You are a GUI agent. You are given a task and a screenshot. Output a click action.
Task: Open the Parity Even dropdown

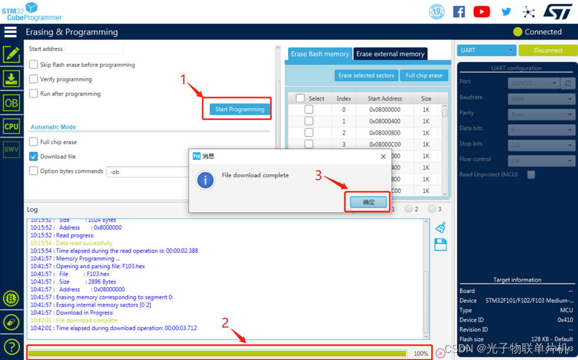click(541, 114)
